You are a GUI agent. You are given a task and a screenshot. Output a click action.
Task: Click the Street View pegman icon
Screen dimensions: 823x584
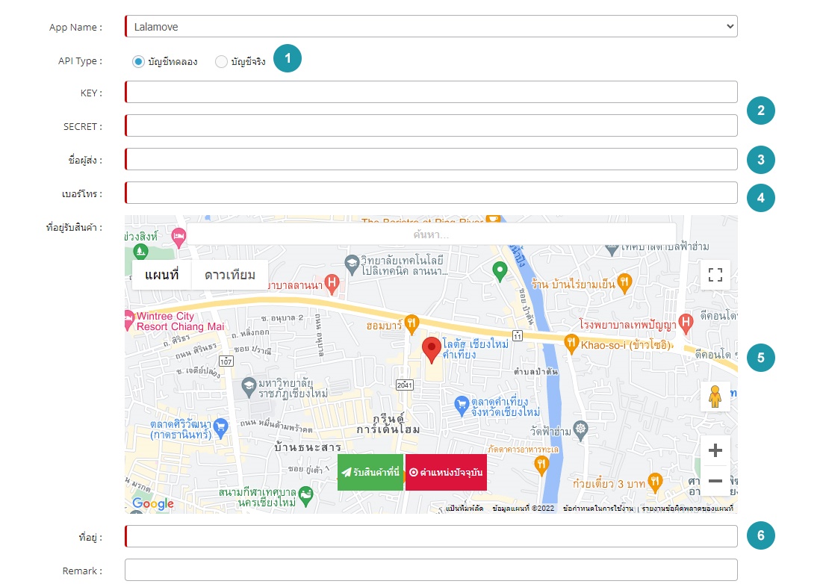click(715, 396)
